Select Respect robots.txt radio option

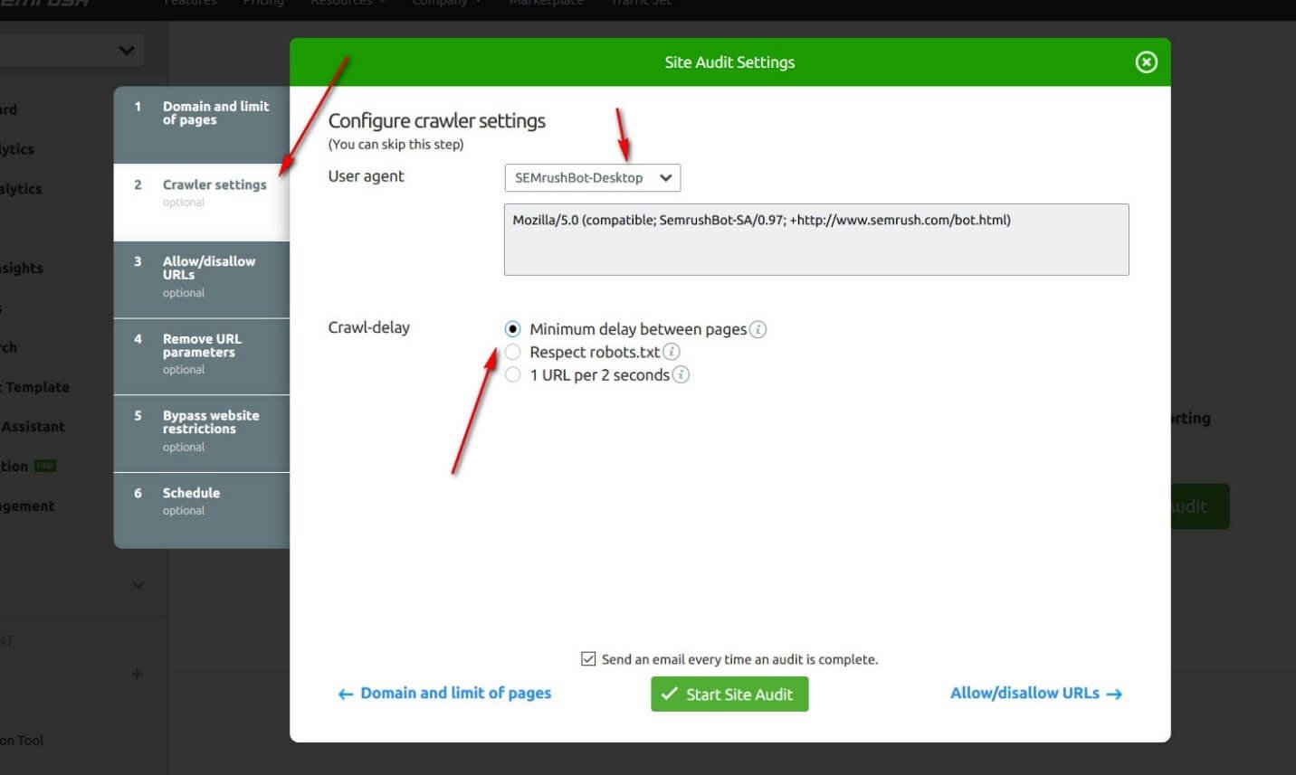[513, 352]
